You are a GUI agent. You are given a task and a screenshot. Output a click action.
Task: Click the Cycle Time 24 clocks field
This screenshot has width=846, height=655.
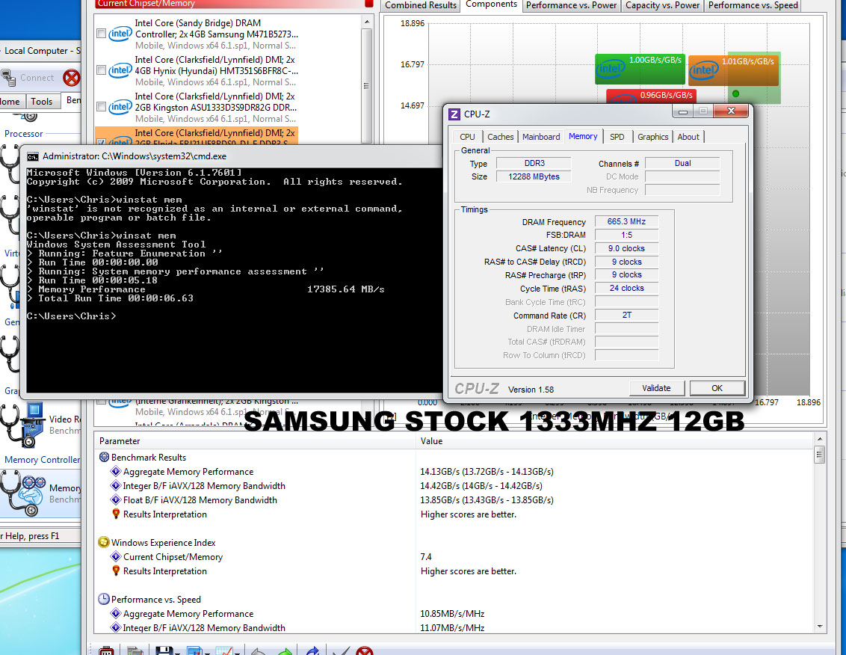click(x=626, y=289)
